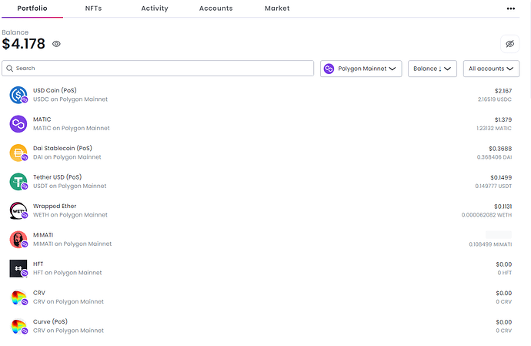Open the Wrapped Ether asset name
The width and height of the screenshot is (531, 346).
(55, 206)
